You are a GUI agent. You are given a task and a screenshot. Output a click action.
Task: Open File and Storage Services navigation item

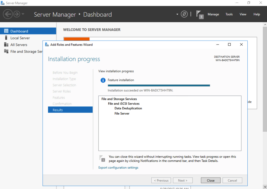point(21,51)
